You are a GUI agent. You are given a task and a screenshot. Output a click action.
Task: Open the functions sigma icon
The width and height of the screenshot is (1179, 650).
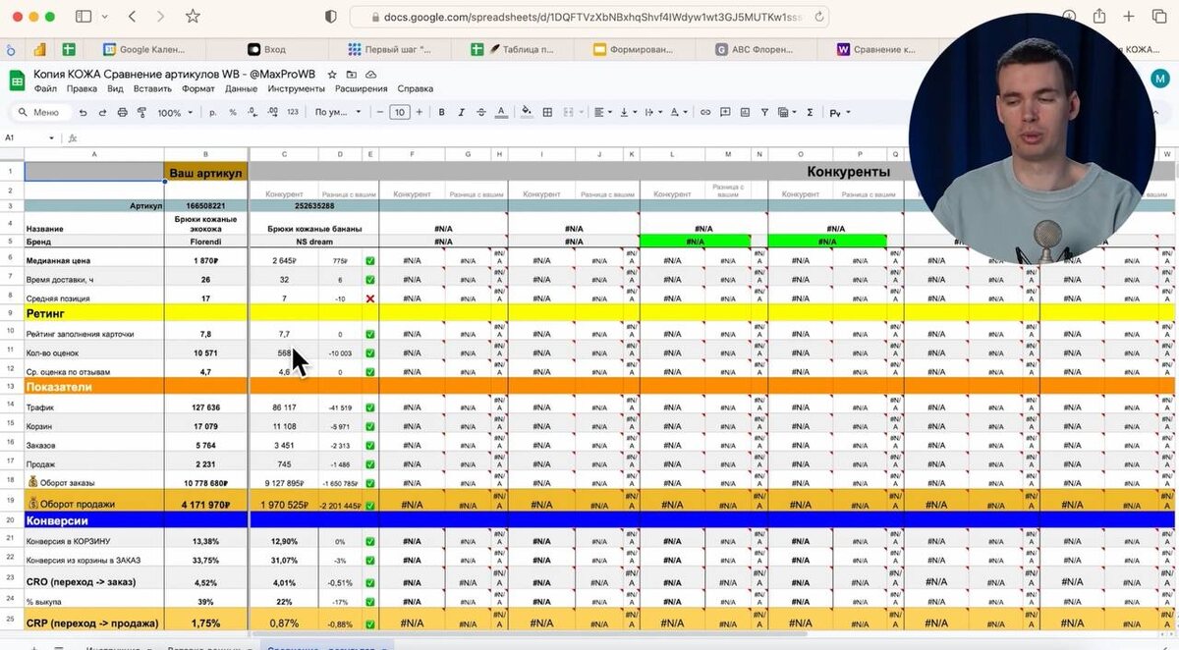(x=810, y=113)
